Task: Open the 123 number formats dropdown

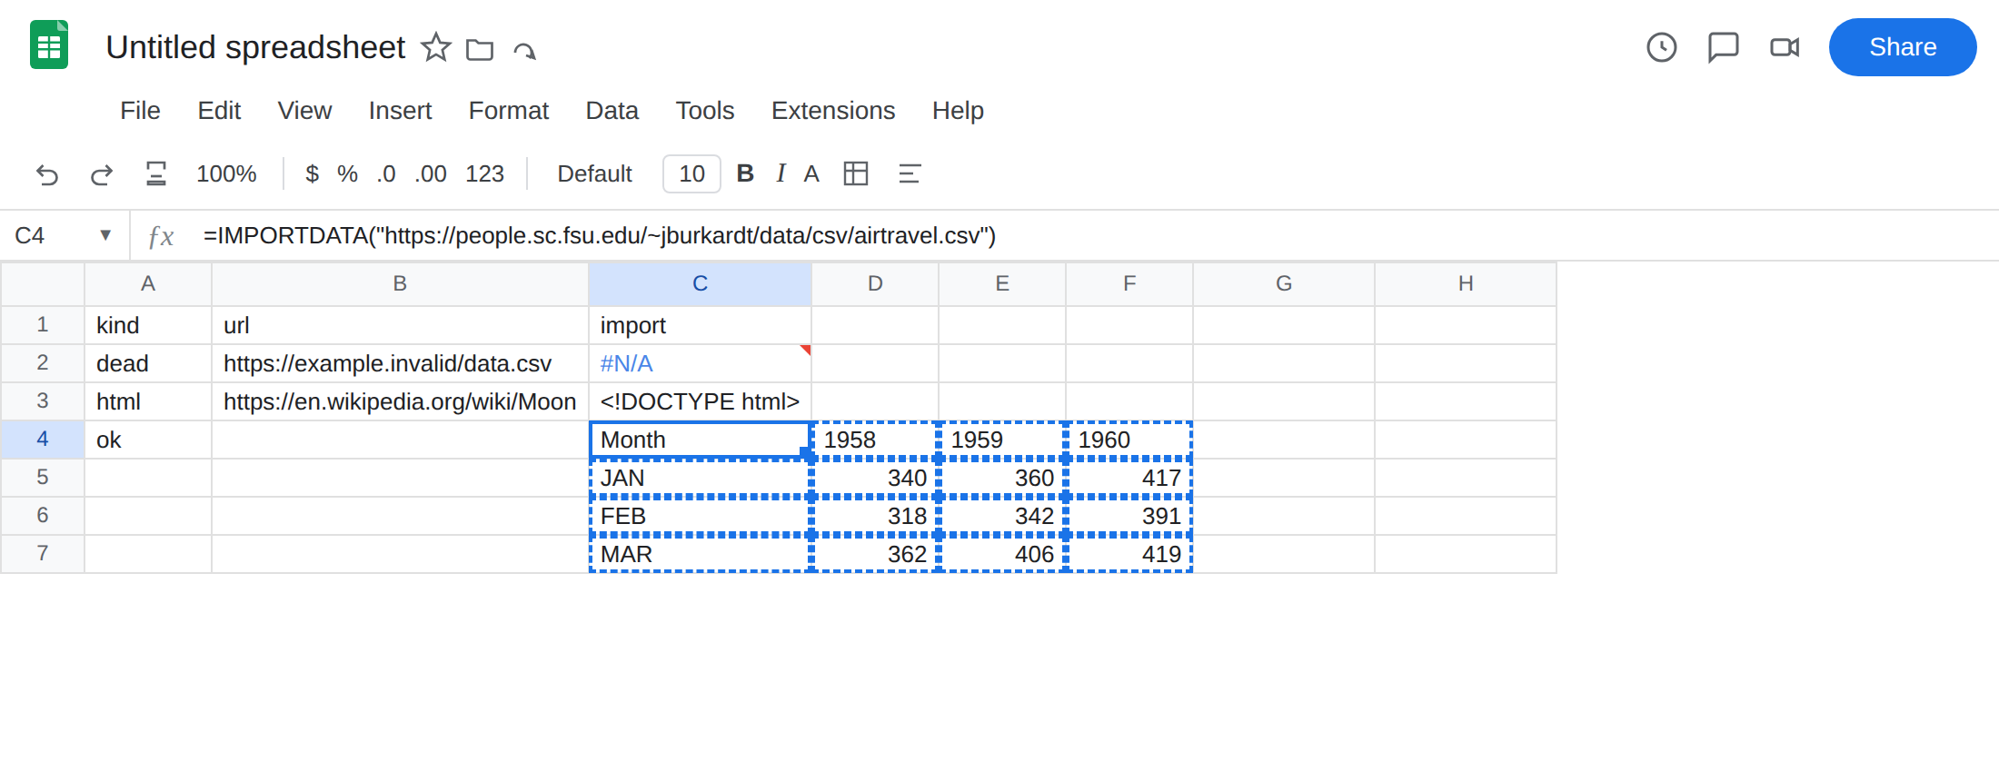Action: (484, 173)
